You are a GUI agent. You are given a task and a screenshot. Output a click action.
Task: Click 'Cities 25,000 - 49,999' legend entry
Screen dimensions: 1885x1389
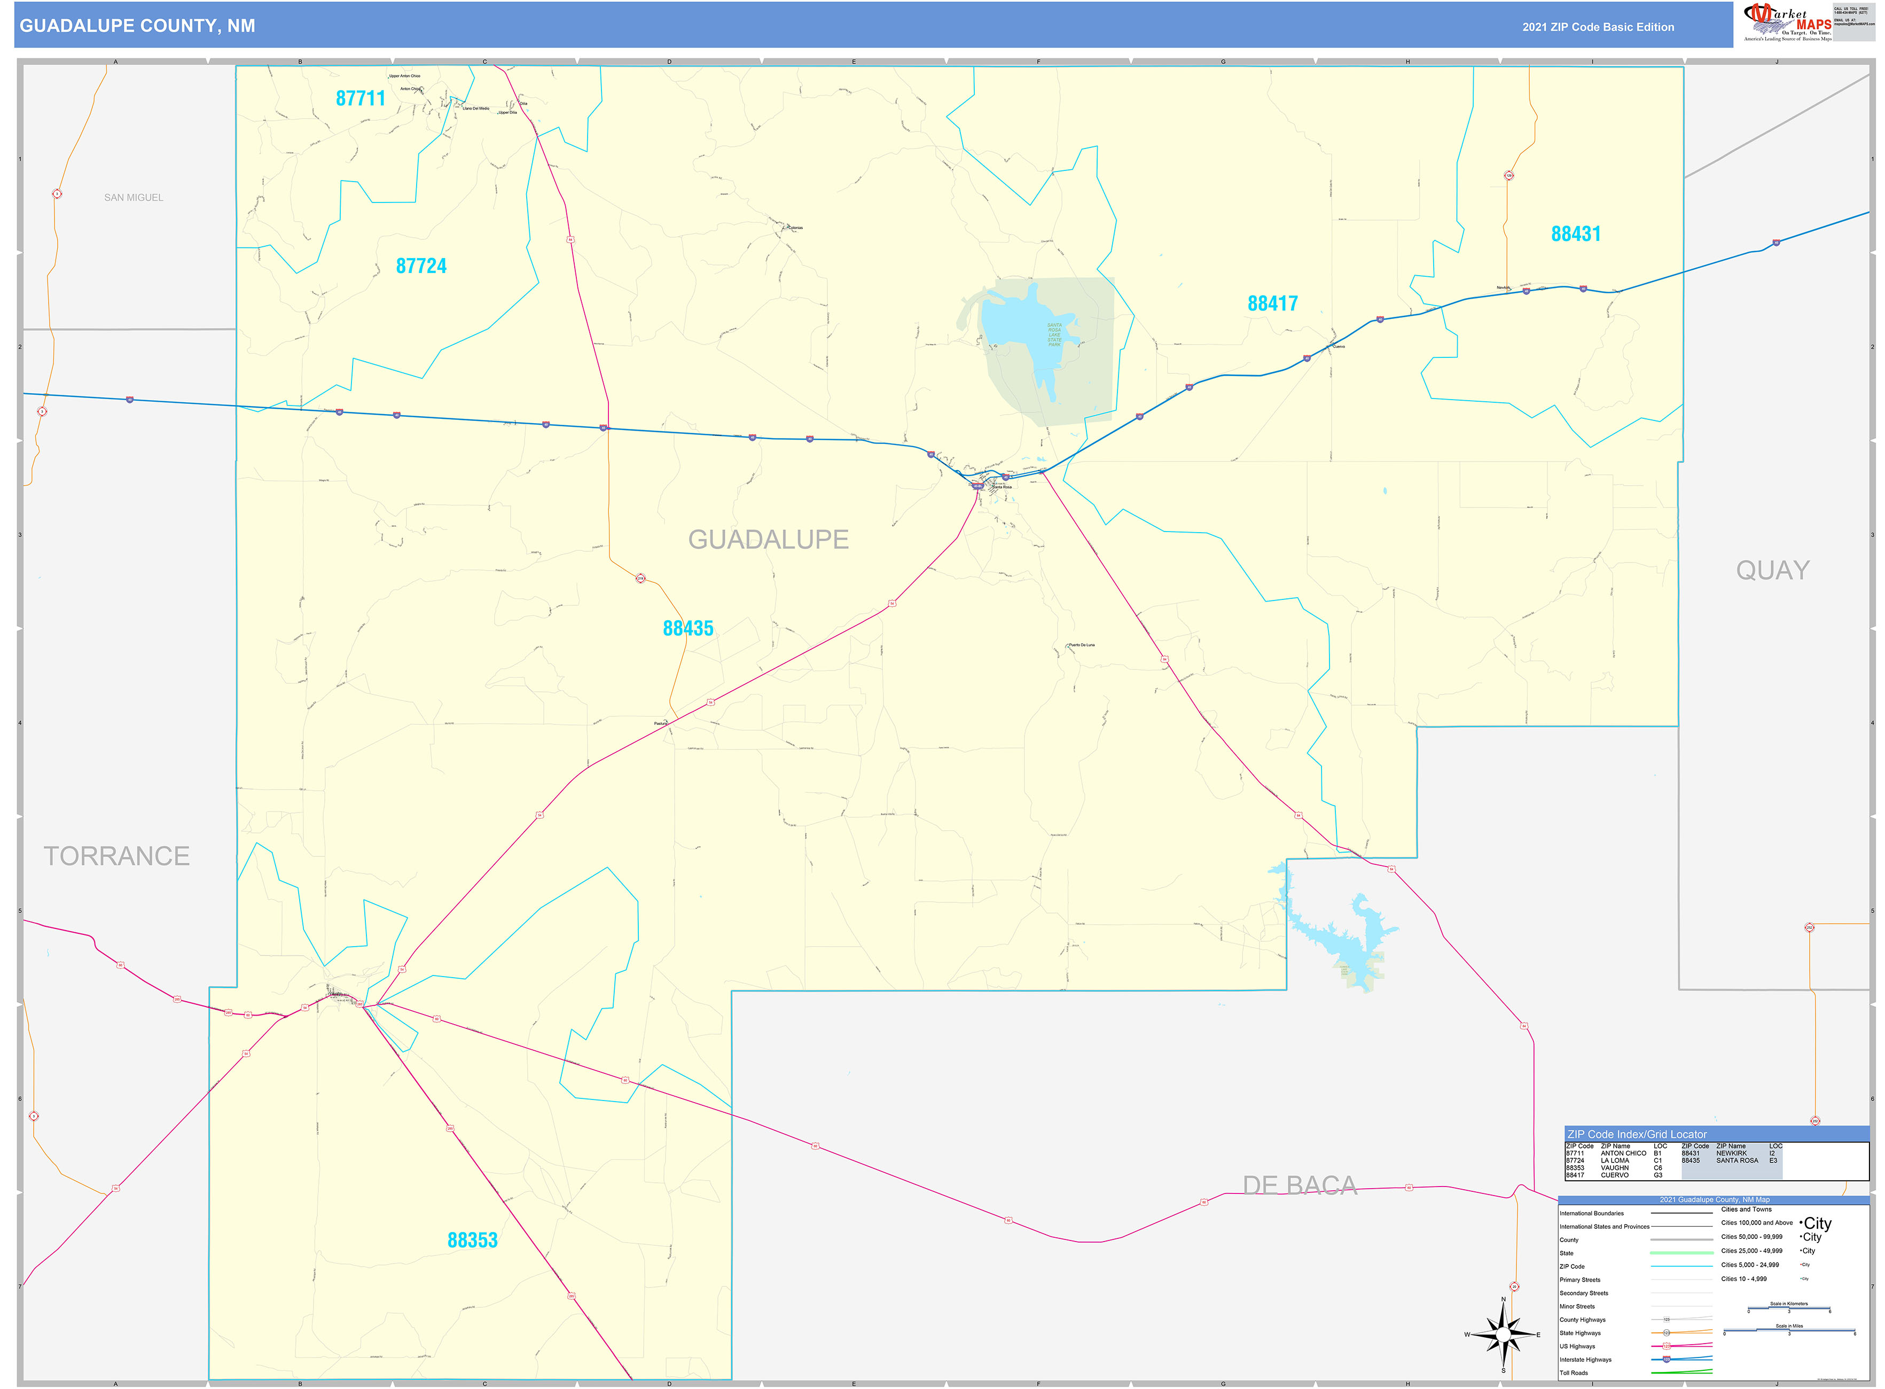[x=1751, y=1251]
